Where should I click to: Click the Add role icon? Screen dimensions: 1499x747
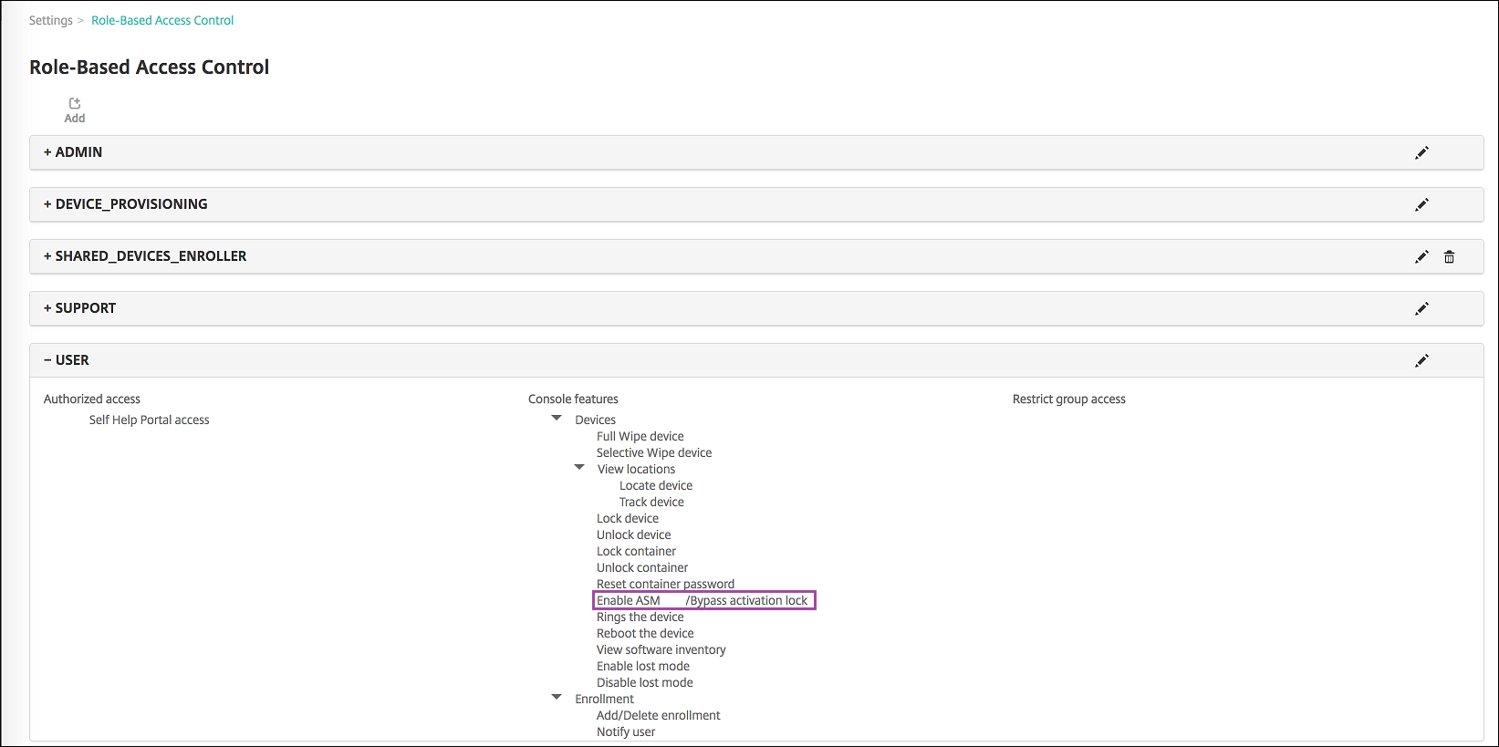(x=75, y=104)
